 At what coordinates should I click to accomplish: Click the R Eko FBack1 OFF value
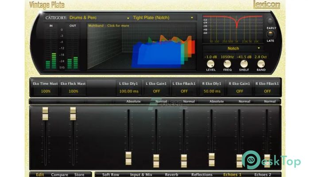point(267,91)
